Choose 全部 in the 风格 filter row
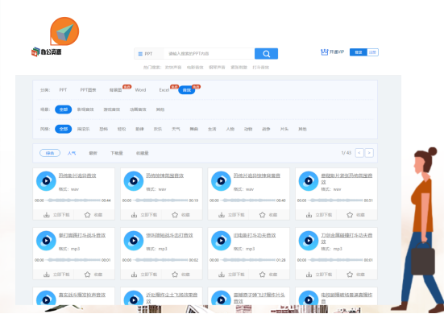Viewport: 444px width, 314px height. coord(63,129)
